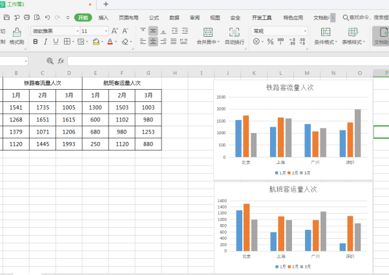Redo the last action
This screenshot has width=389, height=275.
(58, 17)
